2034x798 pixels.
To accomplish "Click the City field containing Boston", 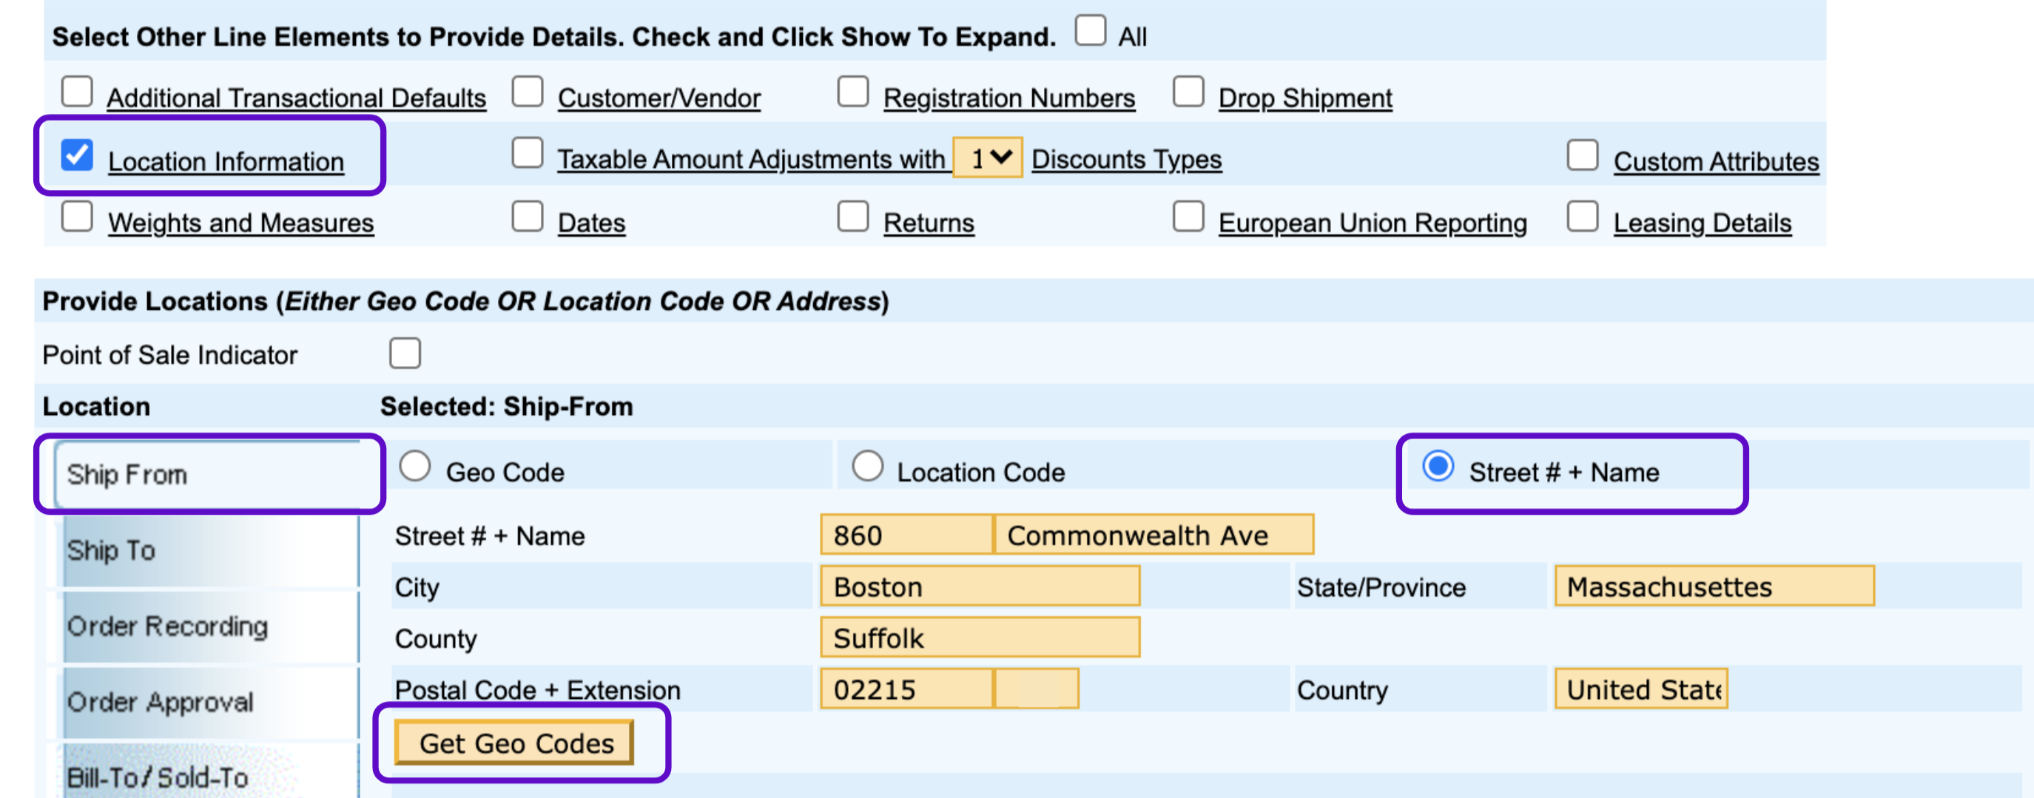I will click(x=979, y=586).
